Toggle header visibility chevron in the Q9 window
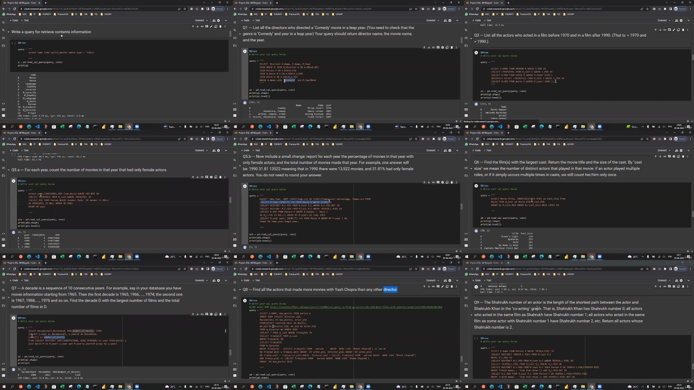The height and width of the screenshot is (390, 694). coord(688,280)
